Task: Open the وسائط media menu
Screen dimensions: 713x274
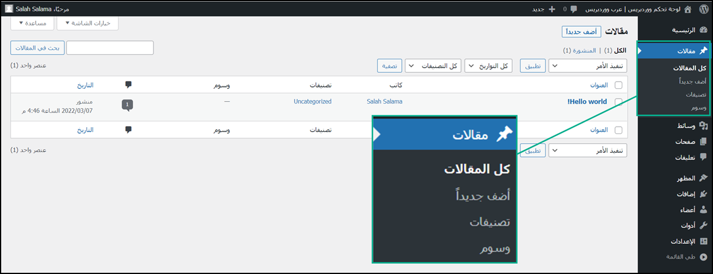Action: pos(675,125)
